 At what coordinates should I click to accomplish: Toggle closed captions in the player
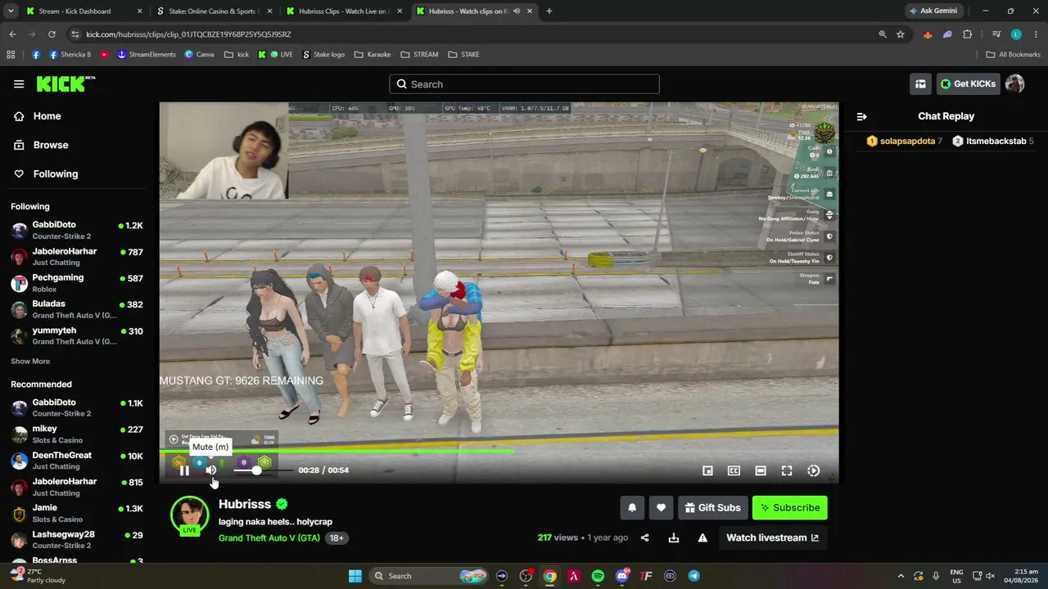[734, 470]
